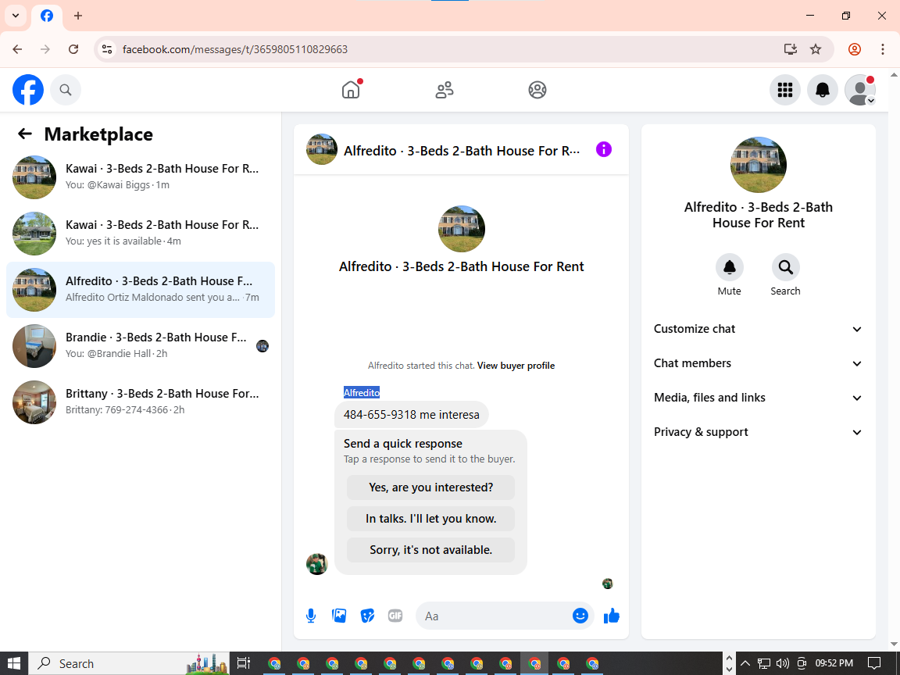The width and height of the screenshot is (900, 675).
Task: Click the highlighted sender name Alfredito
Action: tap(362, 393)
